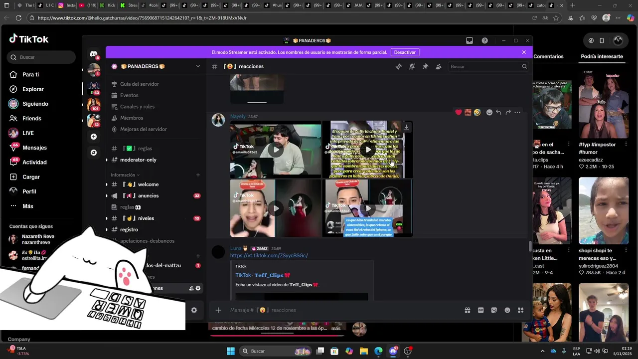
Task: Open Miembros in Discord sidebar
Action: pyautogui.click(x=132, y=118)
